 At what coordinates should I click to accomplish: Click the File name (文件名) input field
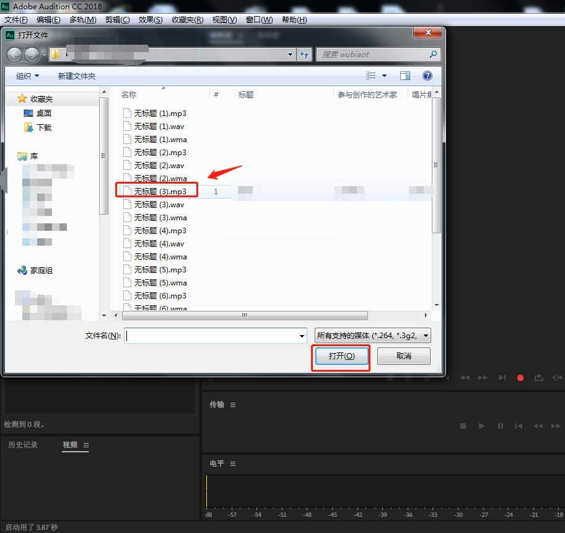(x=216, y=336)
